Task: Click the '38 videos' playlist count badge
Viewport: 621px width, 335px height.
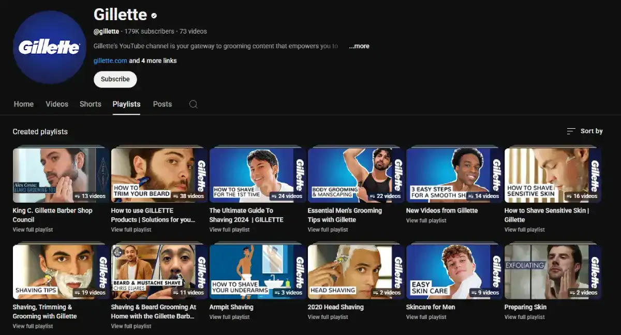Action: [188, 196]
